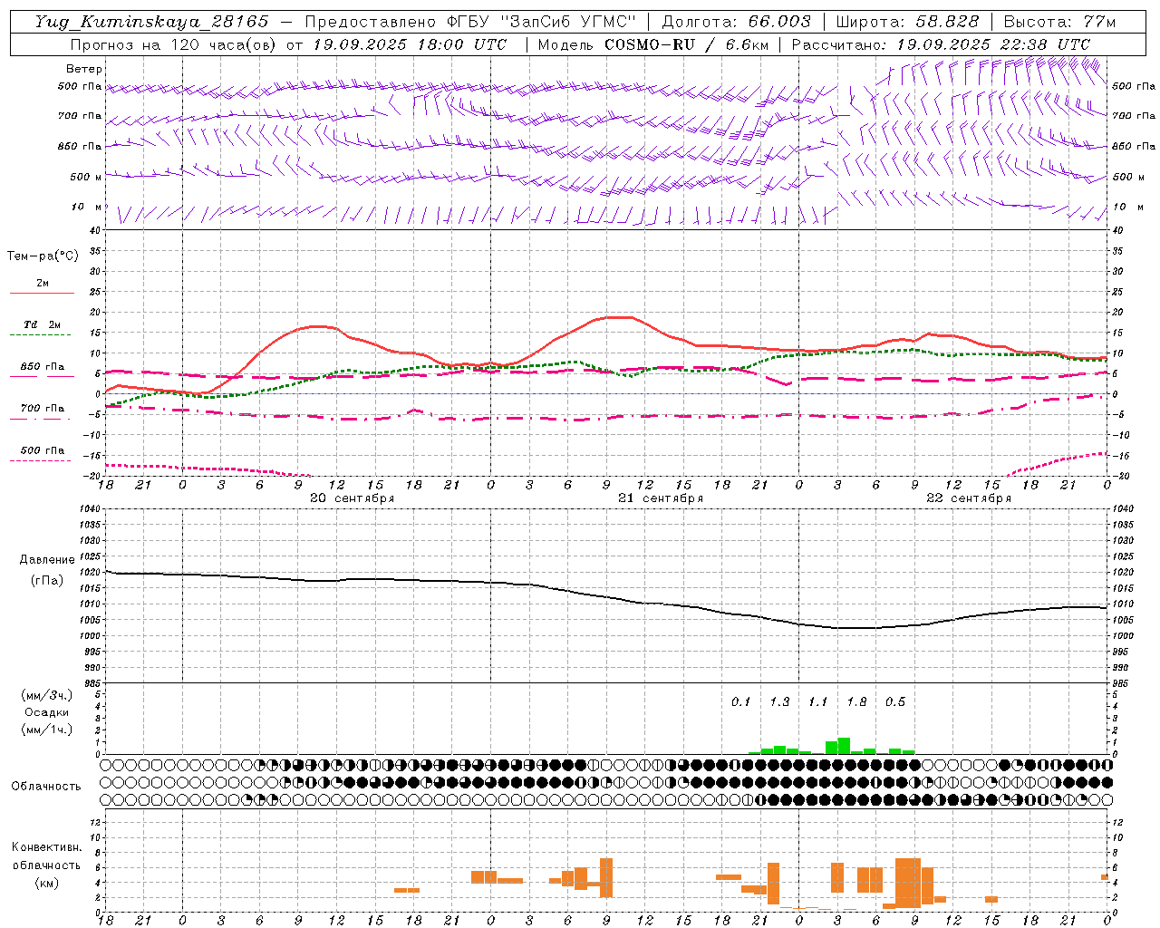Click the Модель COSMO-RU / 6.6км label

tap(653, 44)
